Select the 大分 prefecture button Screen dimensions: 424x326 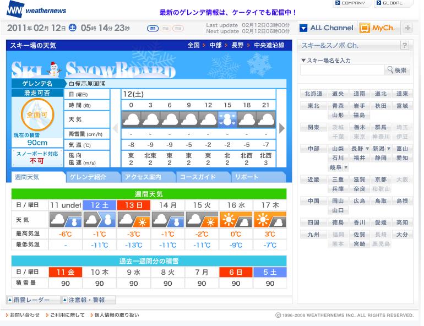[402, 235]
